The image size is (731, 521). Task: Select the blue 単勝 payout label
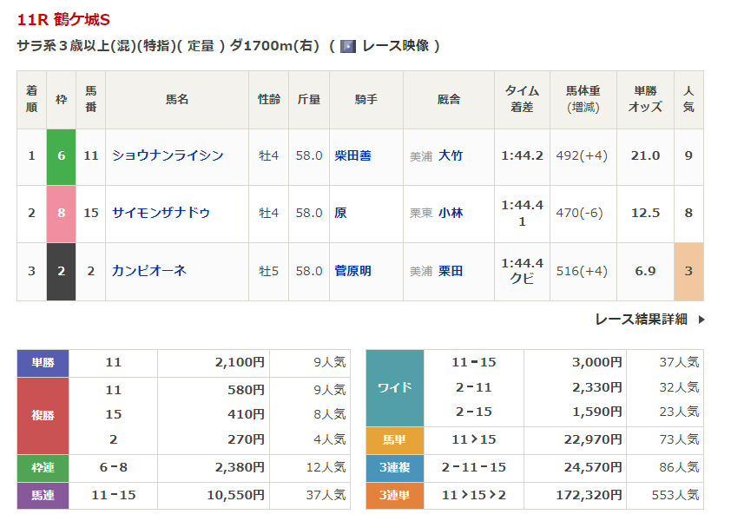43,363
